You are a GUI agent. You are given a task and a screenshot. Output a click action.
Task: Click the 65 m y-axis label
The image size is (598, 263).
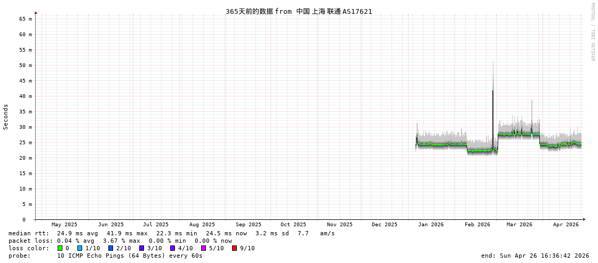(26, 19)
